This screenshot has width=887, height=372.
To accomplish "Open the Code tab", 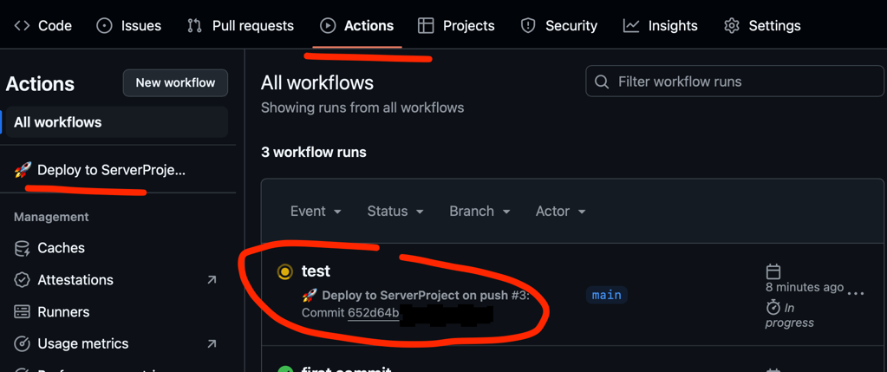I will [x=43, y=26].
